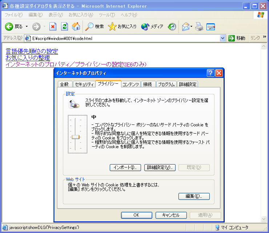Click the インポート(I)... button

point(125,167)
